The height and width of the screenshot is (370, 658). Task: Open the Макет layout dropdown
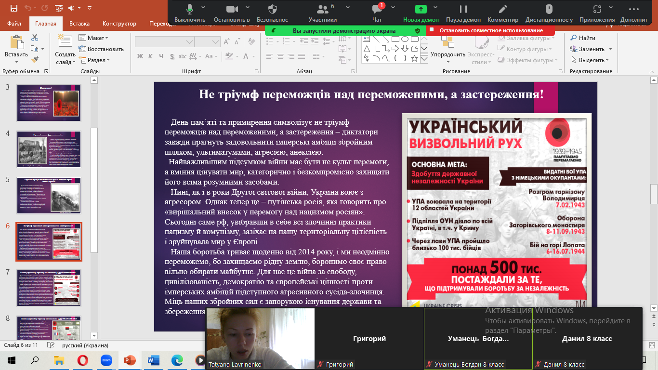(93, 38)
